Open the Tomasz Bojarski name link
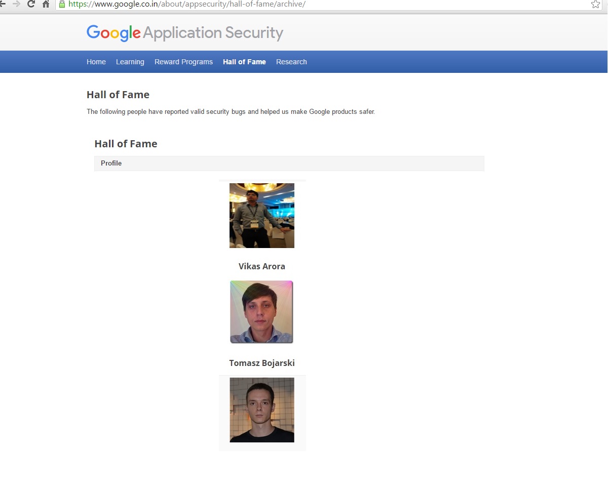The image size is (608, 491). click(262, 363)
